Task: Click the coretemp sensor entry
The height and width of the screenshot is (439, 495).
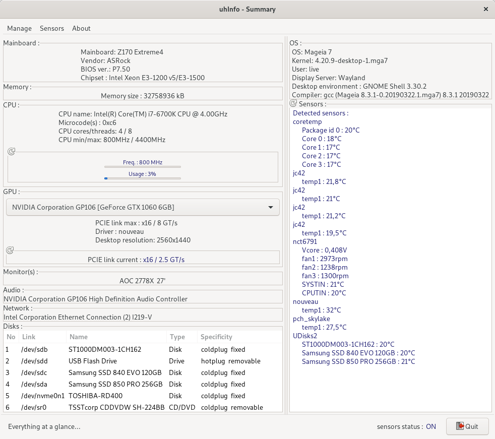Action: point(307,121)
